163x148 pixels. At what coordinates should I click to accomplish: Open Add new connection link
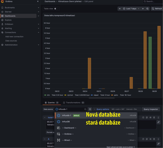(x=14, y=37)
